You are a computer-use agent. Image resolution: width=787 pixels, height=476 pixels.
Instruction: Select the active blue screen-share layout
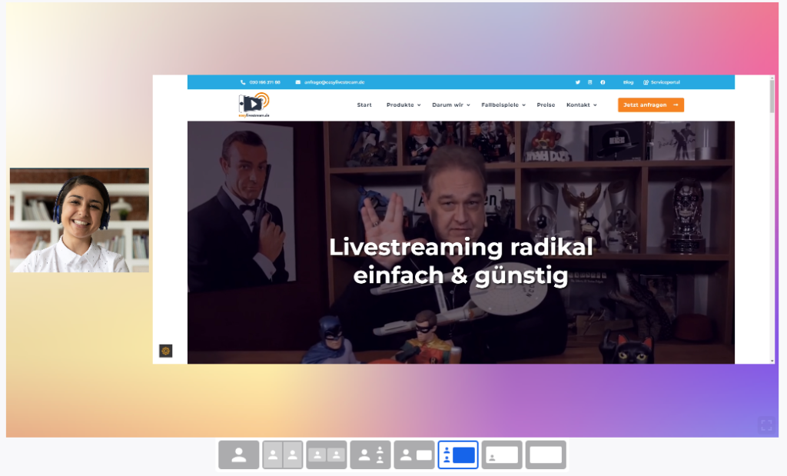(458, 454)
